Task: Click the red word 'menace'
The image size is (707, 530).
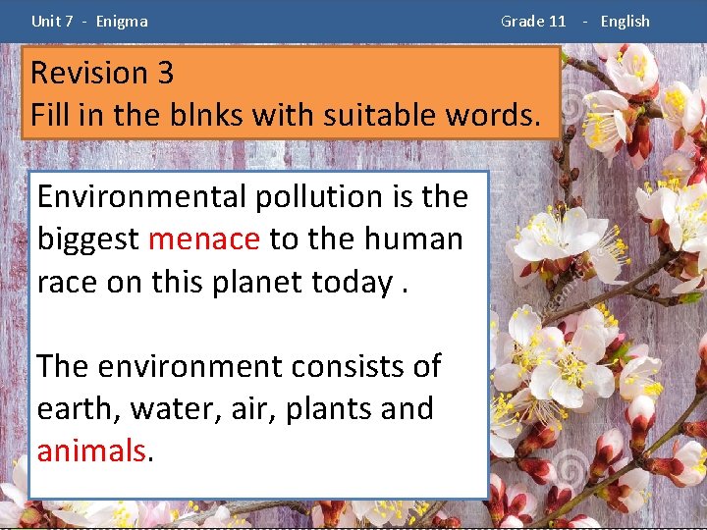Action: (204, 238)
